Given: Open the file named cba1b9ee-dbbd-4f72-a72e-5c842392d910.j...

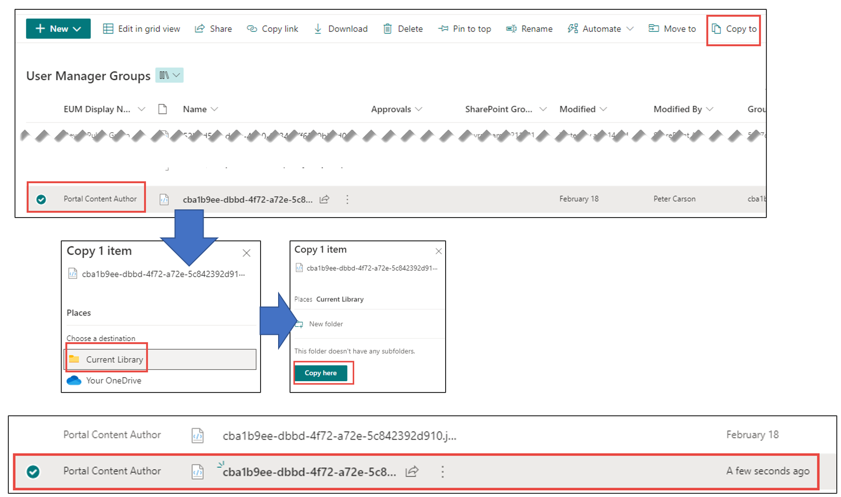Looking at the screenshot, I should pos(339,436).
